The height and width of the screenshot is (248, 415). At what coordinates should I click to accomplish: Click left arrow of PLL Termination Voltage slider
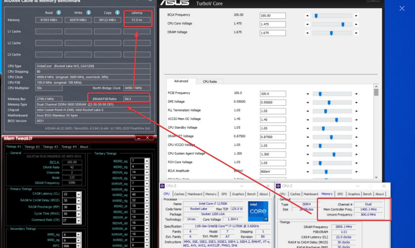pyautogui.click(x=307, y=111)
